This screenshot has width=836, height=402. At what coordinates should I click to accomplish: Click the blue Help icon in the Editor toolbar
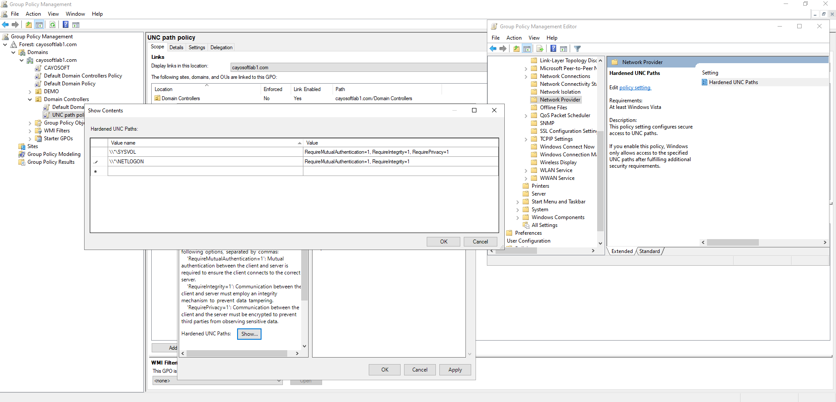pos(553,49)
